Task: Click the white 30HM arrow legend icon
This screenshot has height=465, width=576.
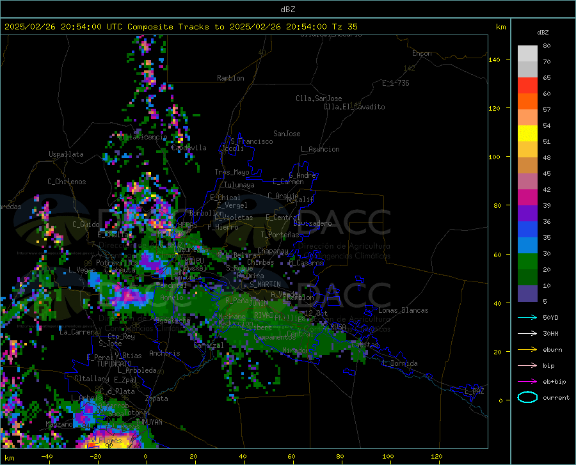Action: pyautogui.click(x=527, y=334)
